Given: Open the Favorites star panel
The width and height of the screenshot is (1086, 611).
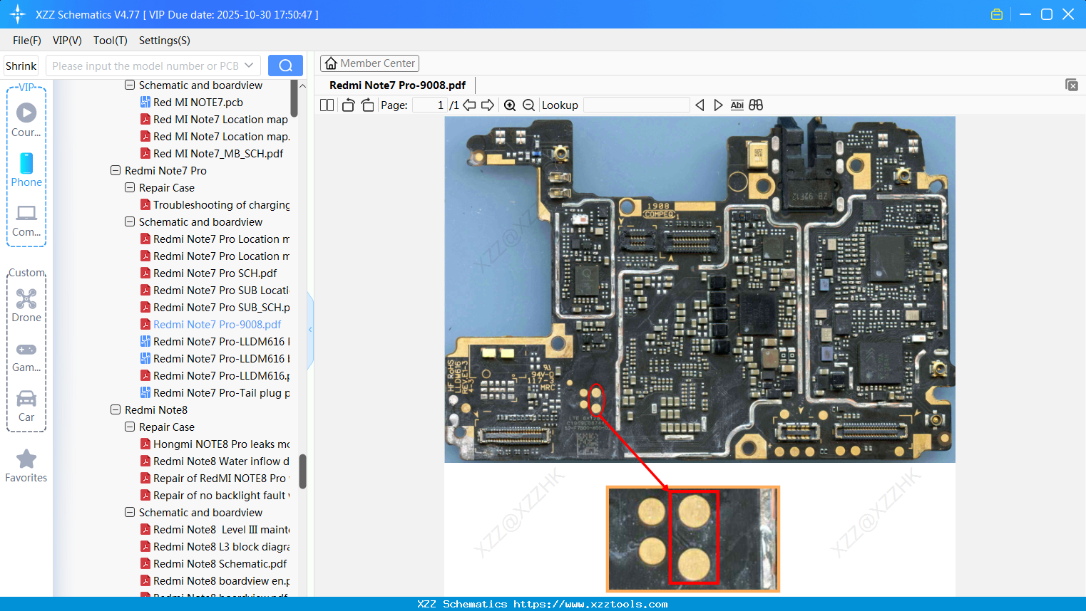Looking at the screenshot, I should [26, 466].
